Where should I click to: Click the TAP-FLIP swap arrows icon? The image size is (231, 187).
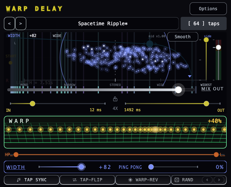point(75,180)
